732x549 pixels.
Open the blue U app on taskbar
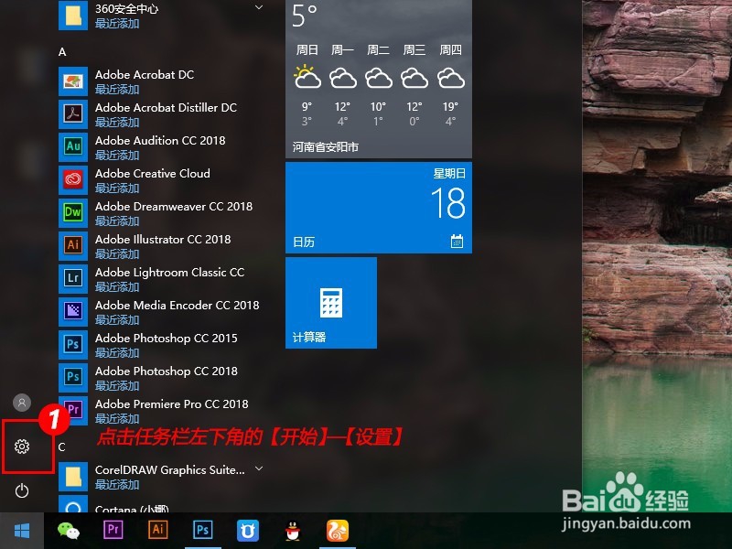pyautogui.click(x=247, y=531)
